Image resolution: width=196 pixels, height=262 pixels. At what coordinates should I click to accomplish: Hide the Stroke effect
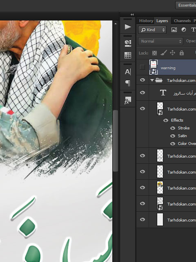tap(173, 128)
